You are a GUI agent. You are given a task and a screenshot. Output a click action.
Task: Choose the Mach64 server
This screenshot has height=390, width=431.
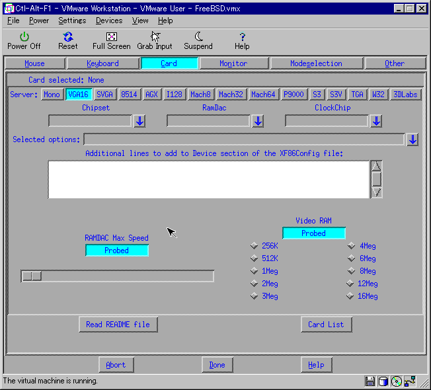click(x=263, y=95)
